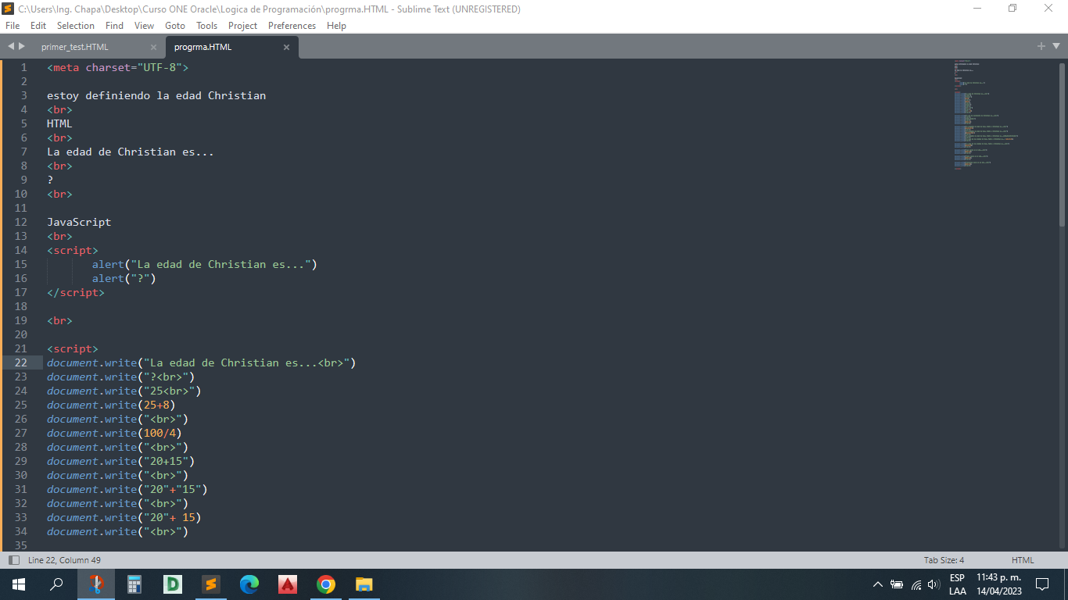Click document.write("25<br>") line
Image resolution: width=1068 pixels, height=600 pixels.
click(124, 391)
